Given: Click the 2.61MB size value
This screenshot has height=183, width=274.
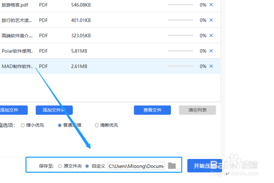Looking at the screenshot, I should (x=79, y=66).
